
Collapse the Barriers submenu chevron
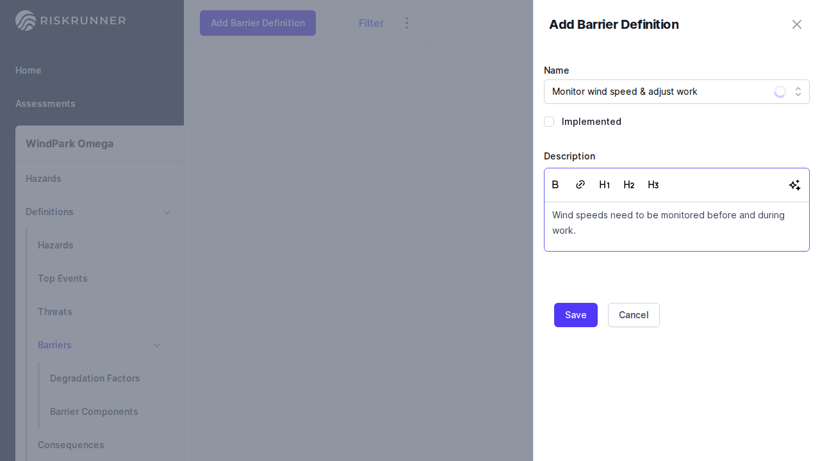157,345
